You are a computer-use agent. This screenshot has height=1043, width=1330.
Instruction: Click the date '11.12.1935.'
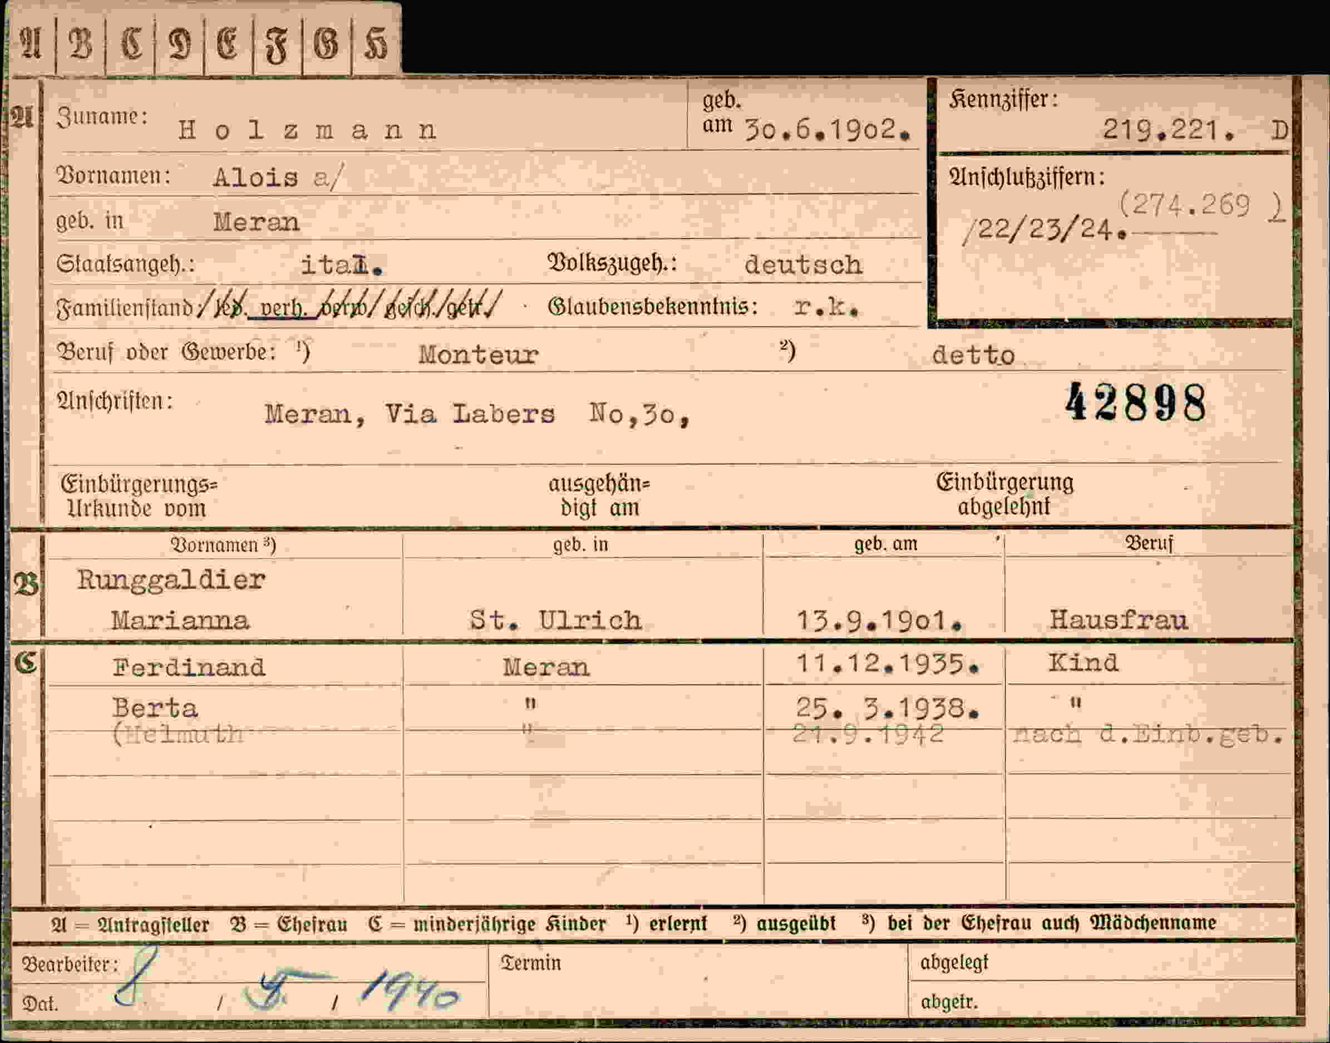pyautogui.click(x=888, y=664)
